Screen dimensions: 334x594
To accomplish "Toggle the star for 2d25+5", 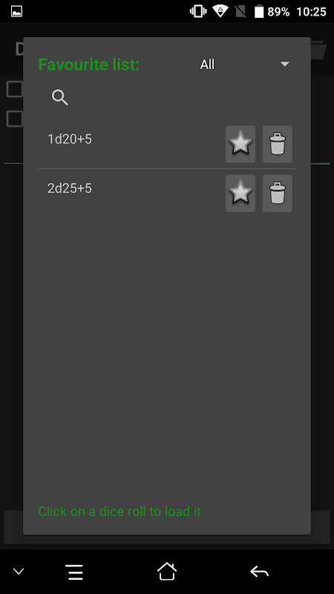I will (x=240, y=193).
